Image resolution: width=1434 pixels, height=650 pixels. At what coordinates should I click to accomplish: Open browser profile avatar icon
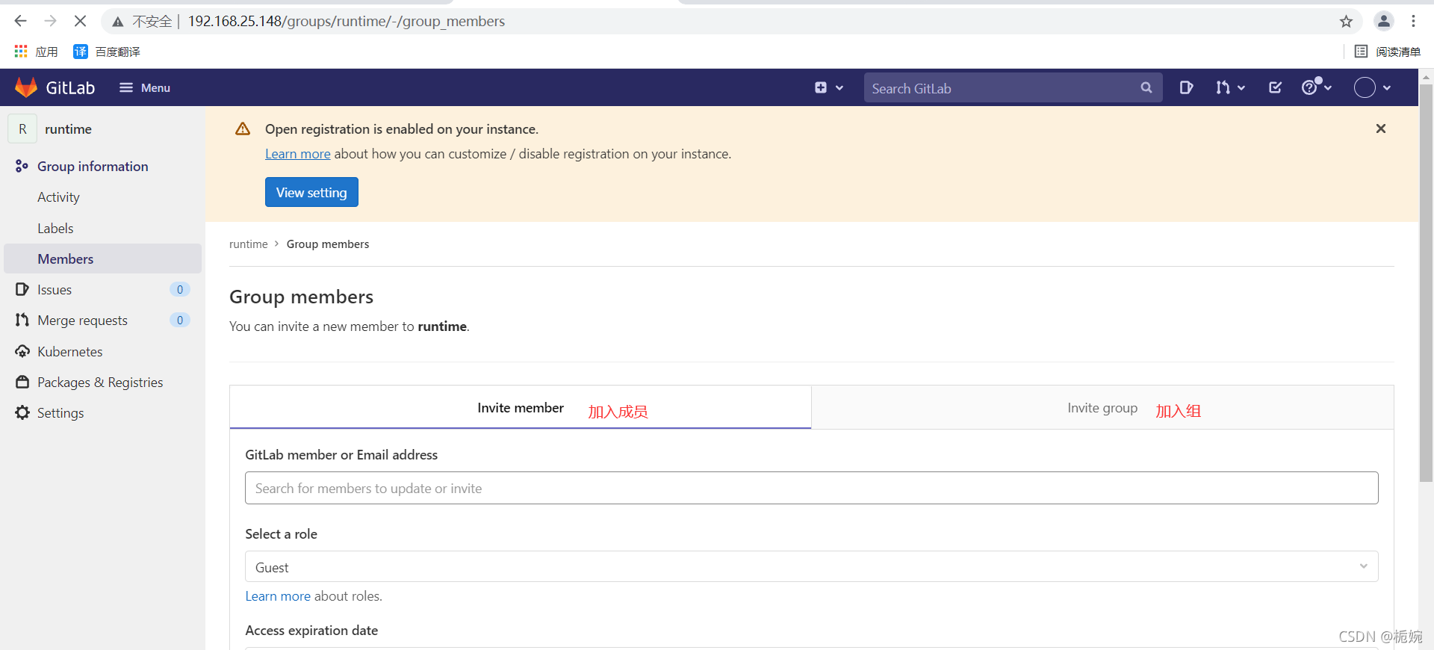[x=1384, y=21]
